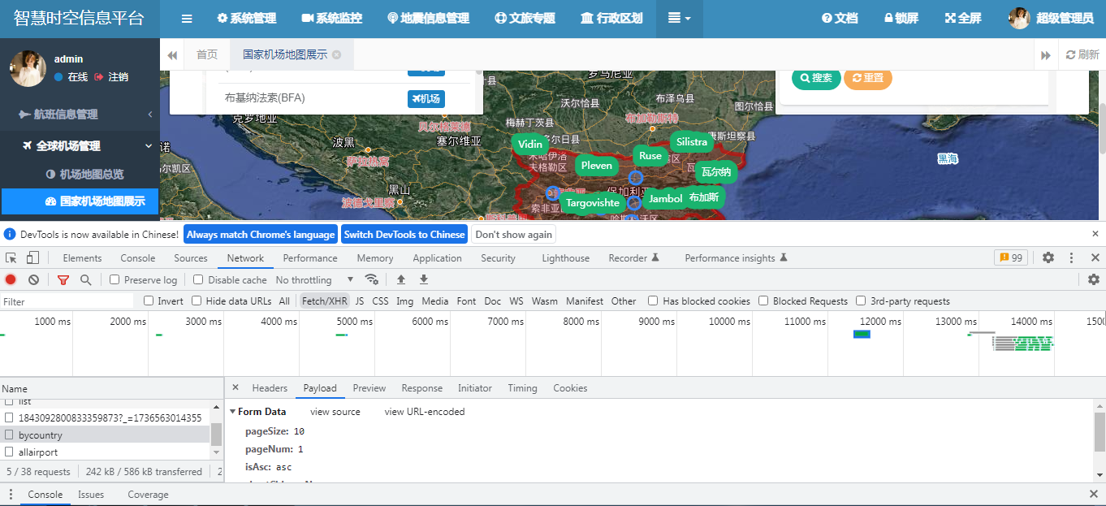Toggle the Invert filter checkbox

[149, 301]
